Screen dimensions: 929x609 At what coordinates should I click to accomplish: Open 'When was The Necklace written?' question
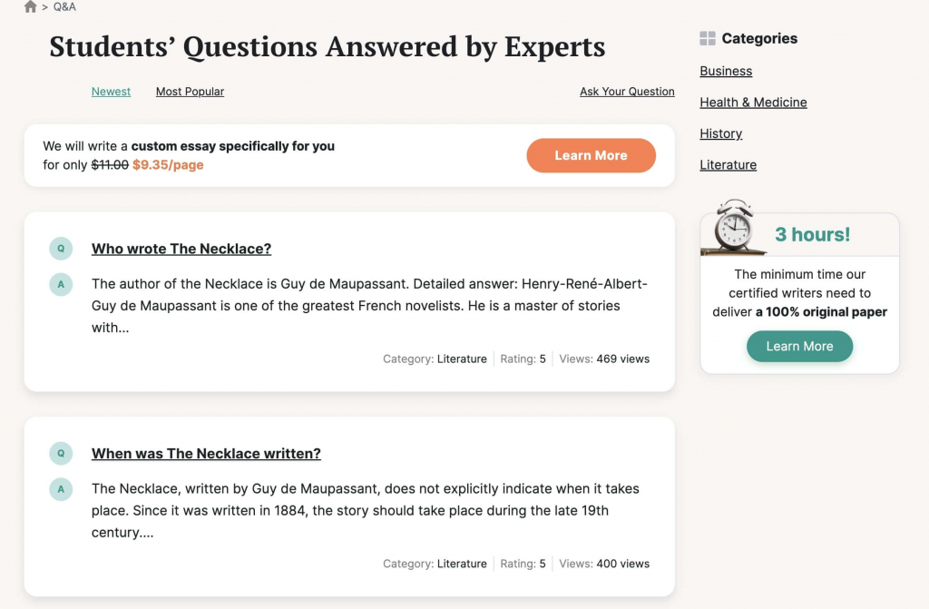206,453
